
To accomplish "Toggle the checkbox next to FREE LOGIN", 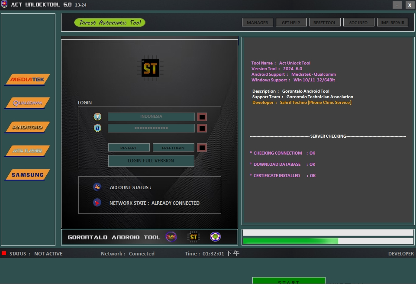I will pos(202,148).
